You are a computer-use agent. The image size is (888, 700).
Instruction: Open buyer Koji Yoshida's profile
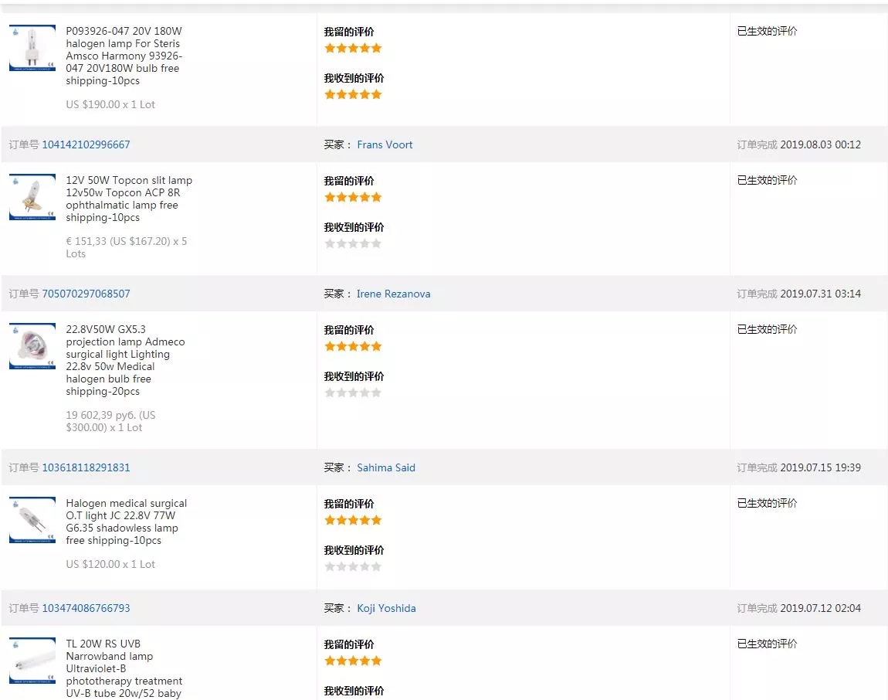point(386,608)
